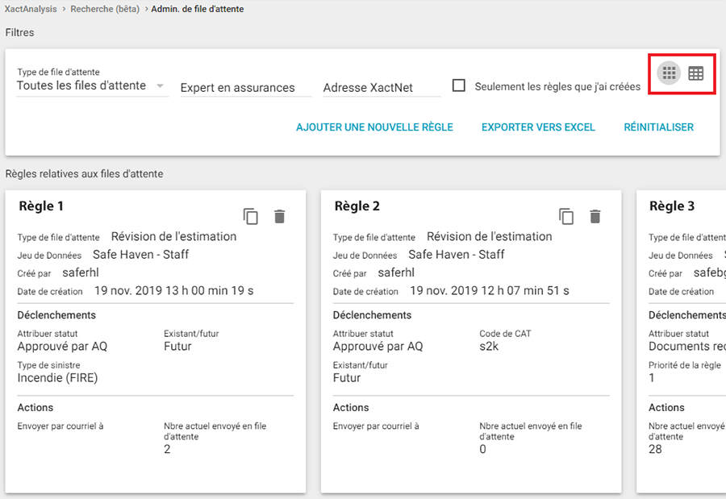Delete Règle 2 with trash icon
This screenshot has height=499, width=726.
point(595,216)
